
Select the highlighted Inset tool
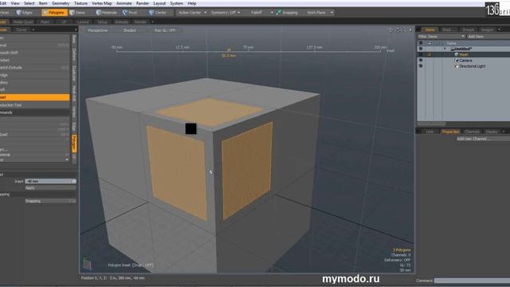tap(34, 97)
